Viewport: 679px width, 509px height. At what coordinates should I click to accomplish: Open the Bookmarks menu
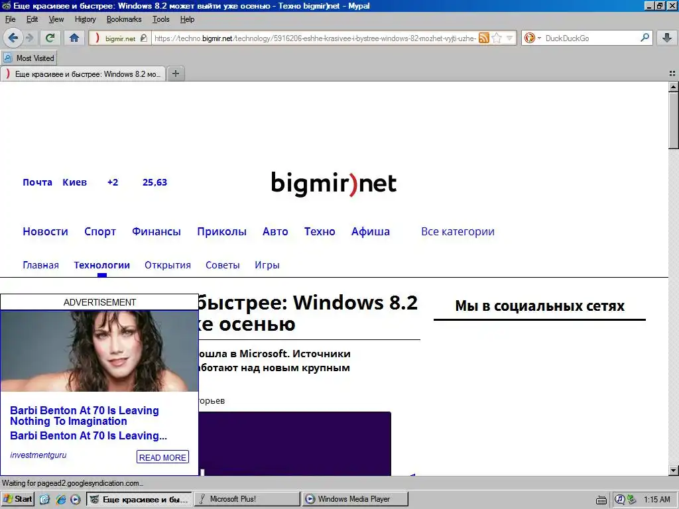click(x=124, y=19)
